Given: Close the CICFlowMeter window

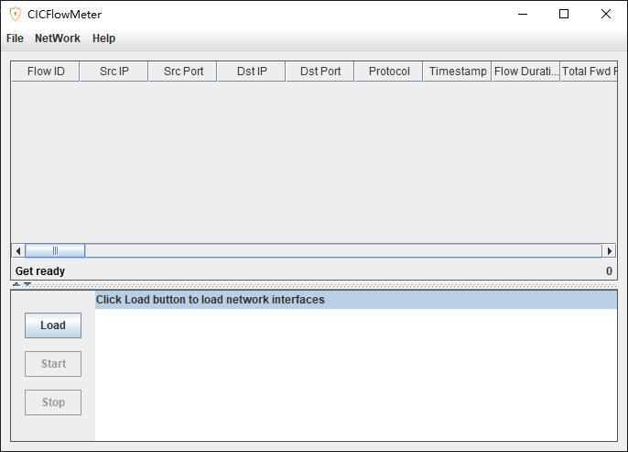Looking at the screenshot, I should 606,14.
